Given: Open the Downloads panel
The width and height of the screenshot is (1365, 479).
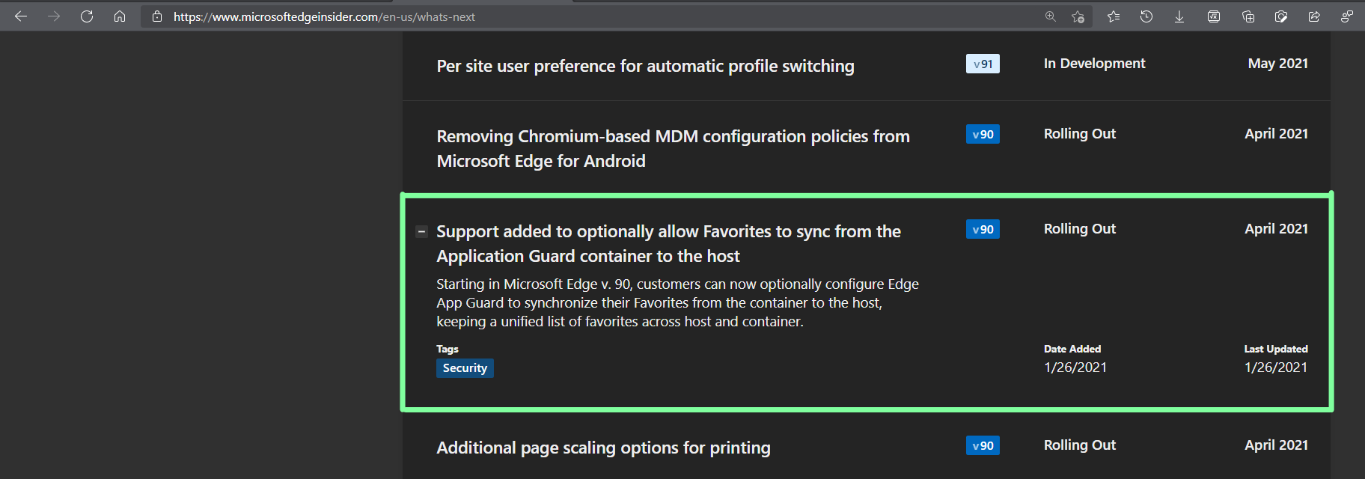Looking at the screenshot, I should pyautogui.click(x=1179, y=16).
